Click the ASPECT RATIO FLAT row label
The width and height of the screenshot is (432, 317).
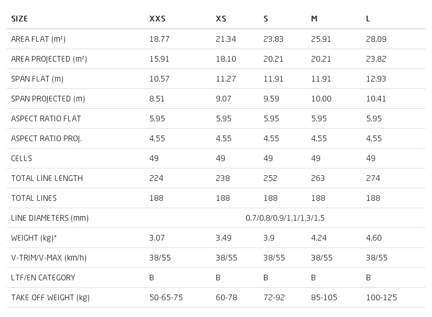coord(46,119)
